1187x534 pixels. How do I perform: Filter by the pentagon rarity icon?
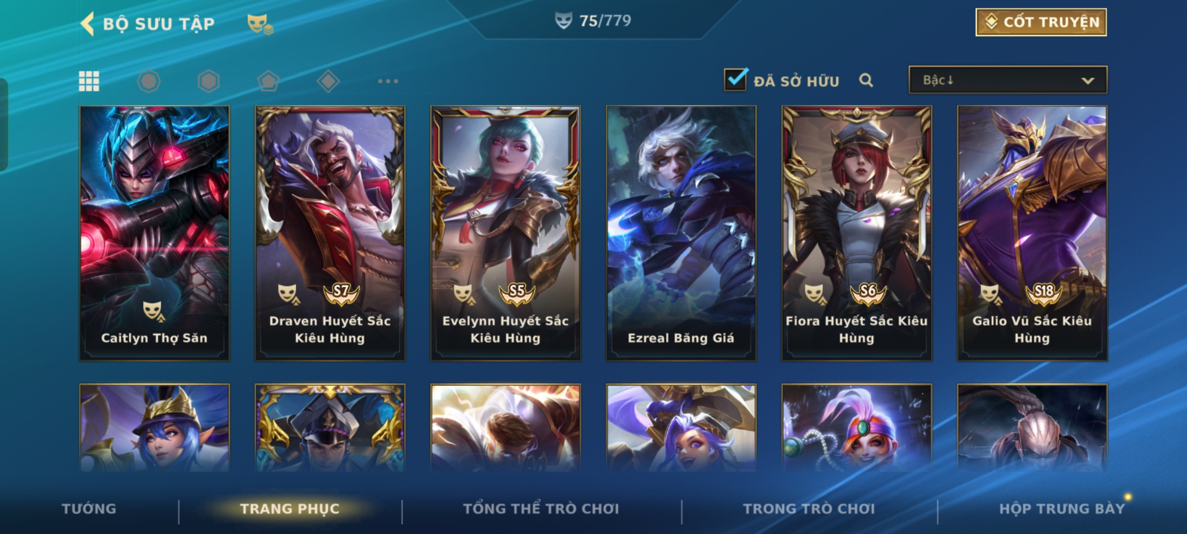pyautogui.click(x=269, y=81)
